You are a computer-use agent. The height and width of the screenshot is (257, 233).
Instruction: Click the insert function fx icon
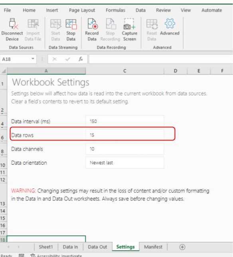(x=81, y=59)
